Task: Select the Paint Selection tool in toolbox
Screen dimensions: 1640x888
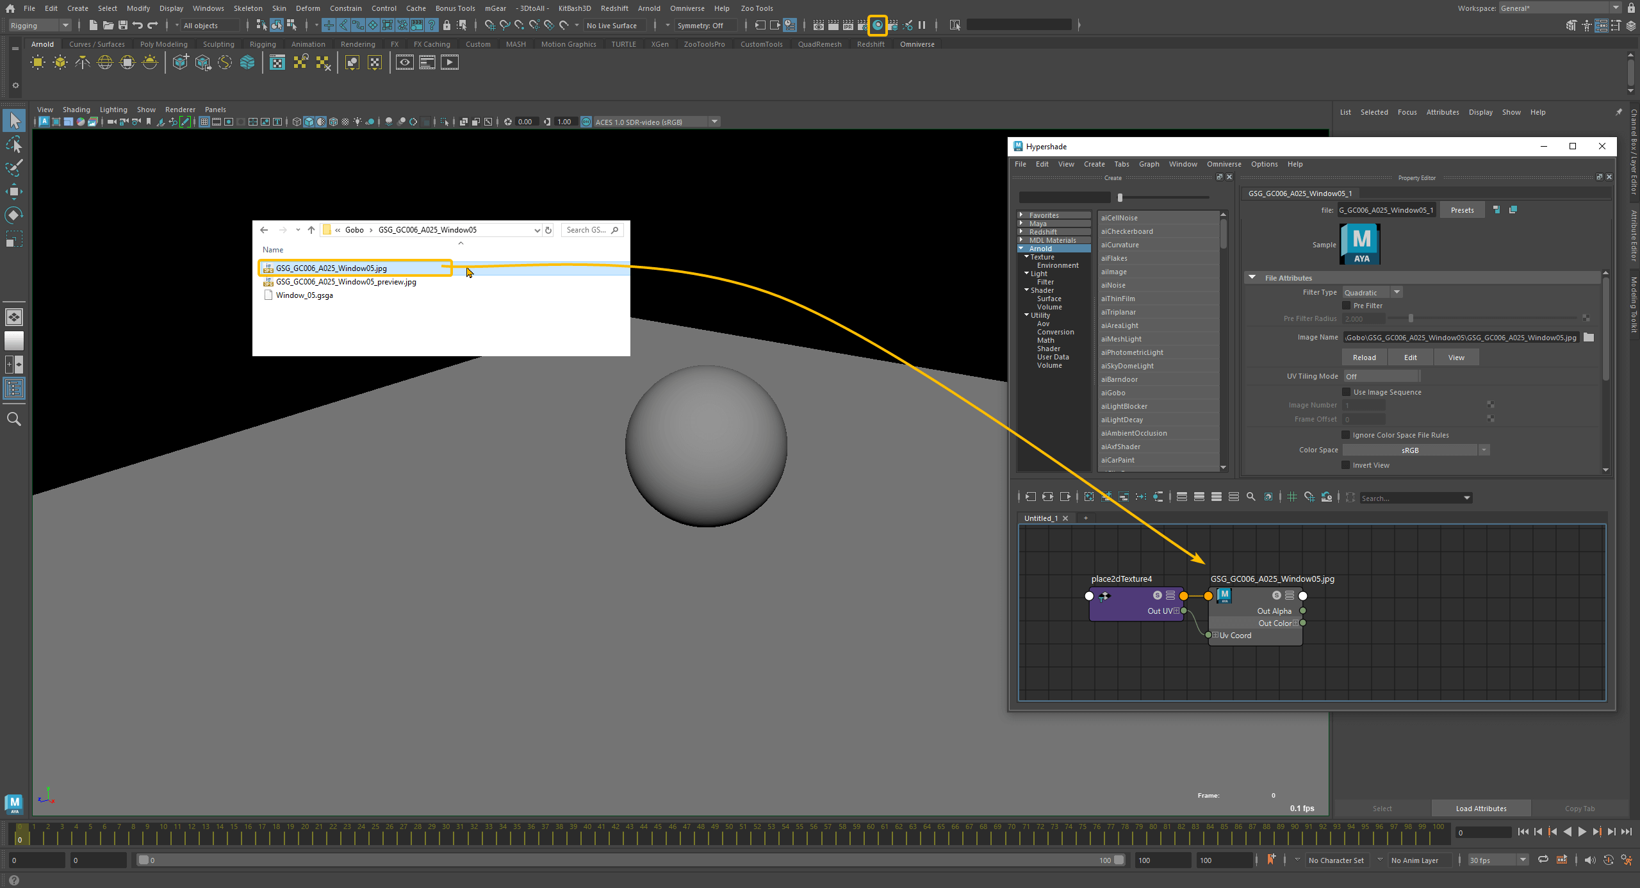Action: tap(14, 168)
